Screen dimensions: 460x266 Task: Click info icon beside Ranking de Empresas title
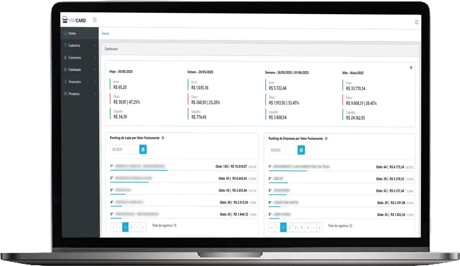(327, 138)
